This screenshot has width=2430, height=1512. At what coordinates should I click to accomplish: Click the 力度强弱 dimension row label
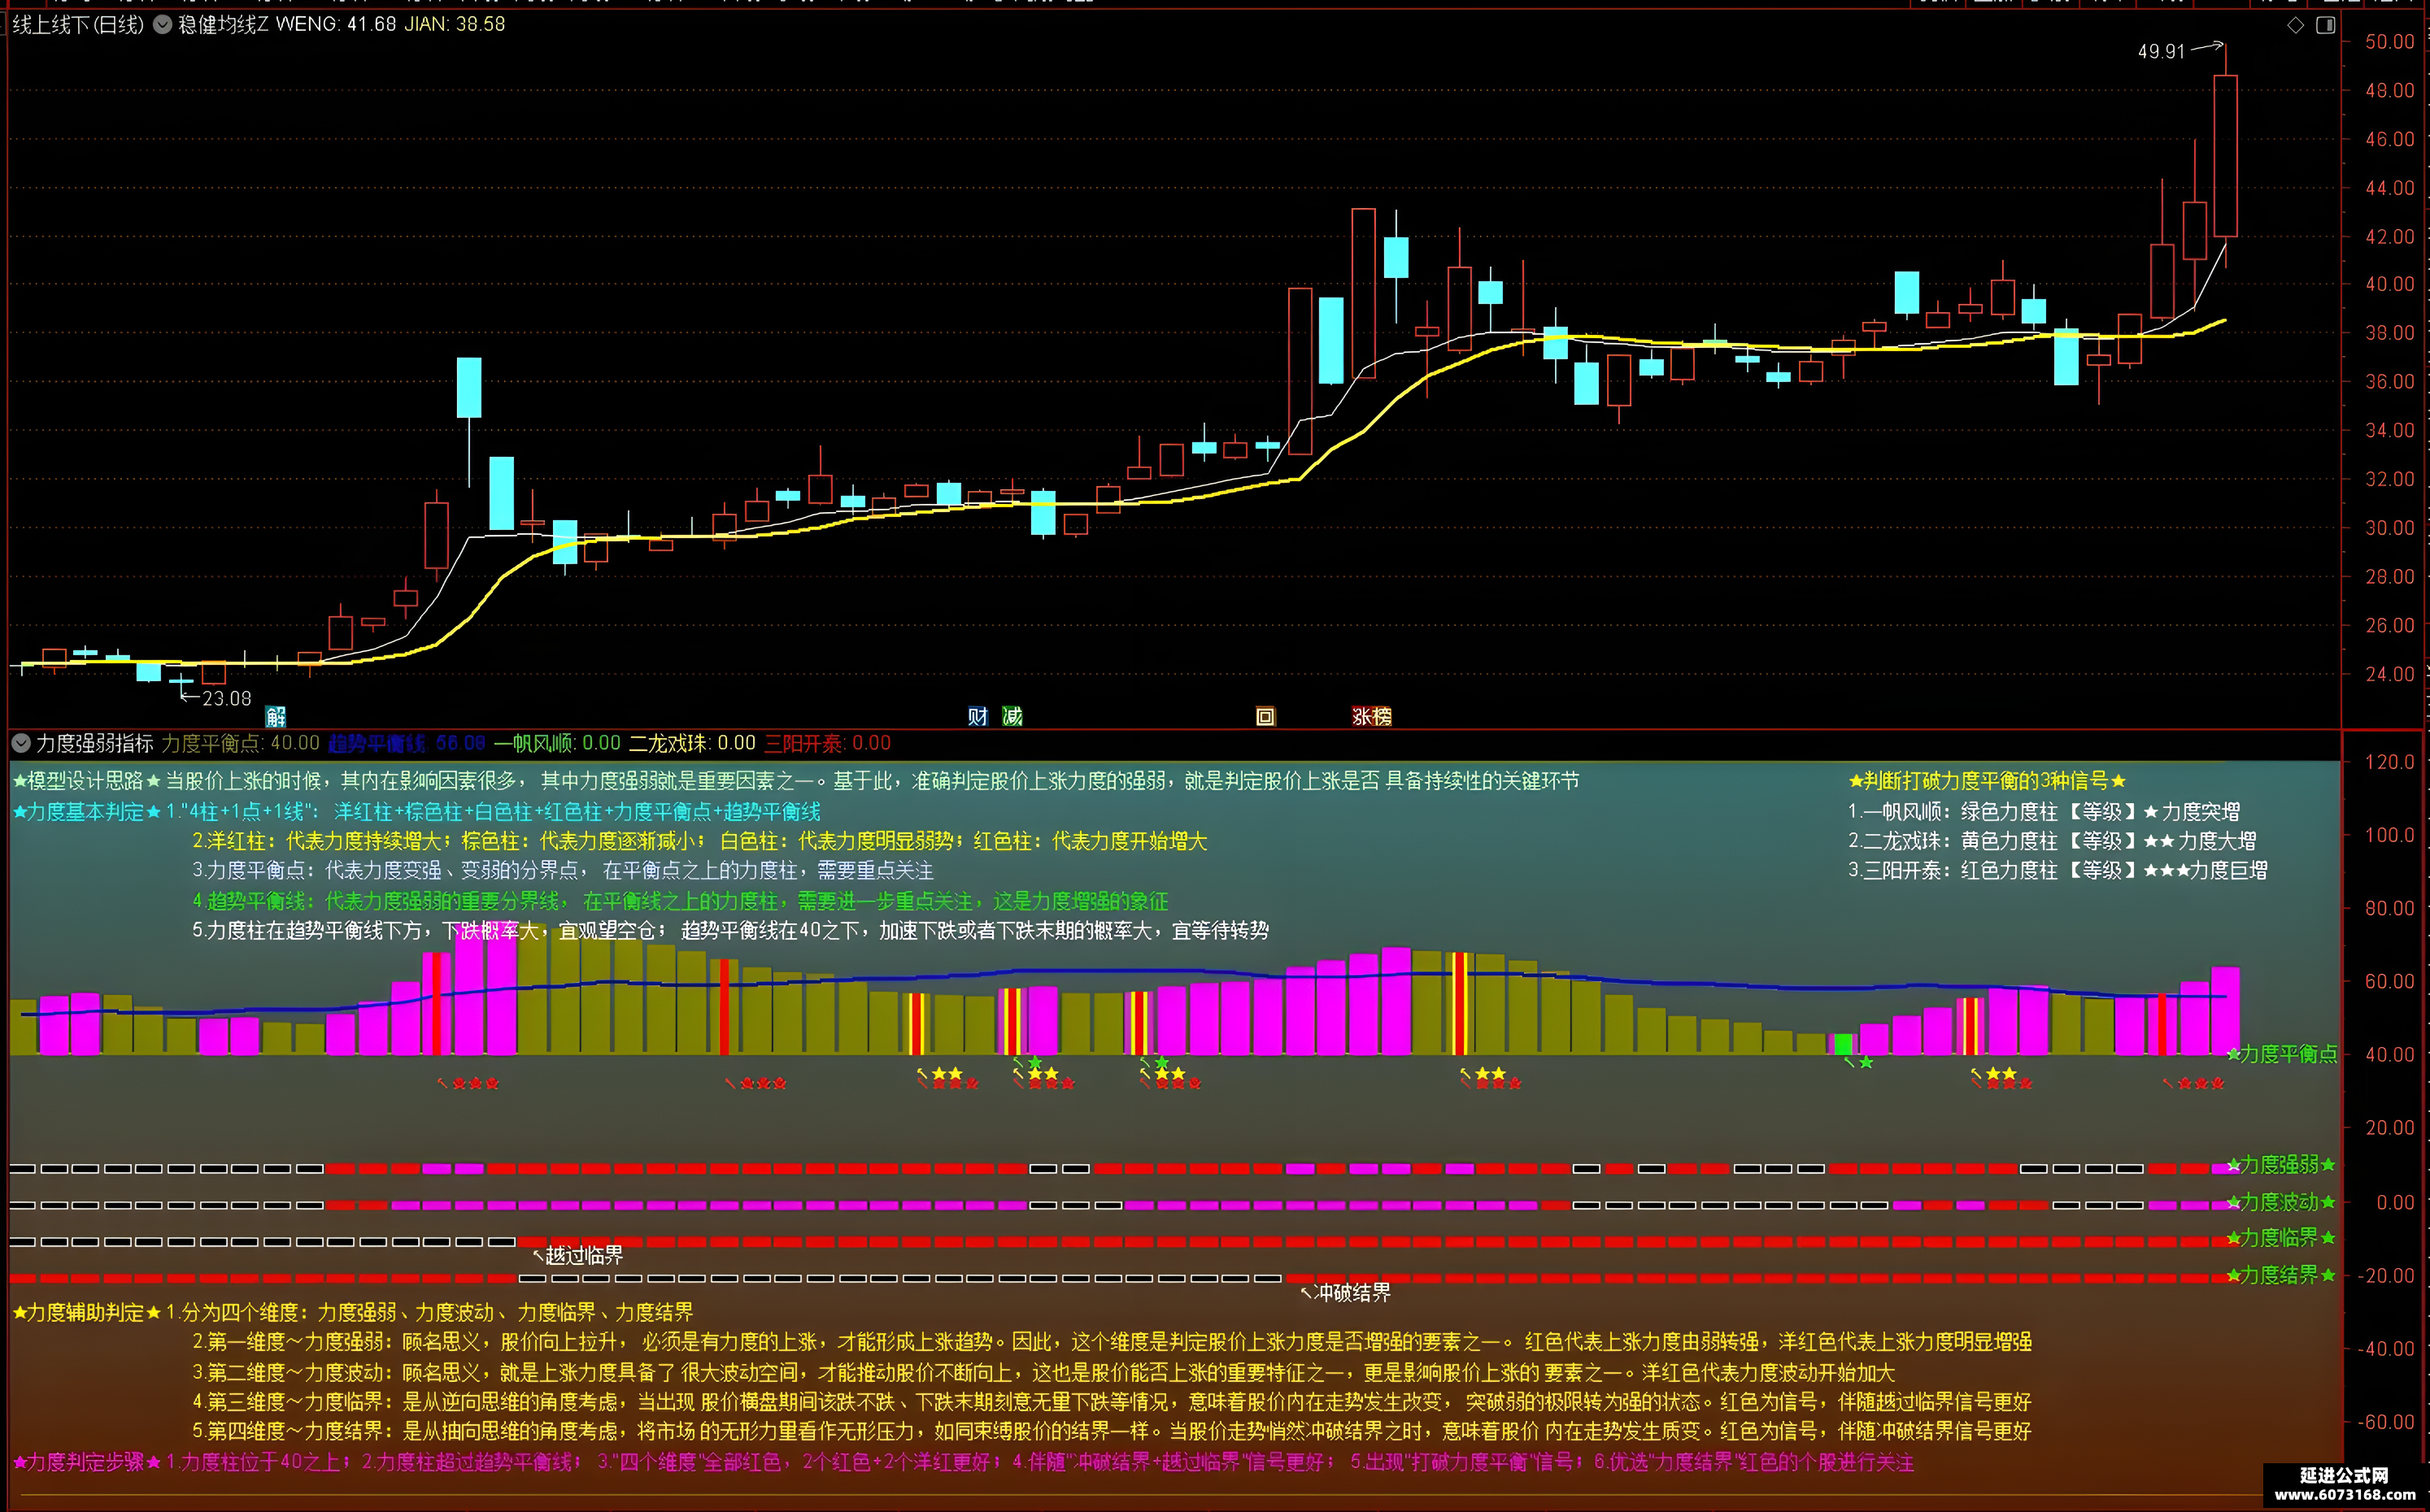[2282, 1164]
